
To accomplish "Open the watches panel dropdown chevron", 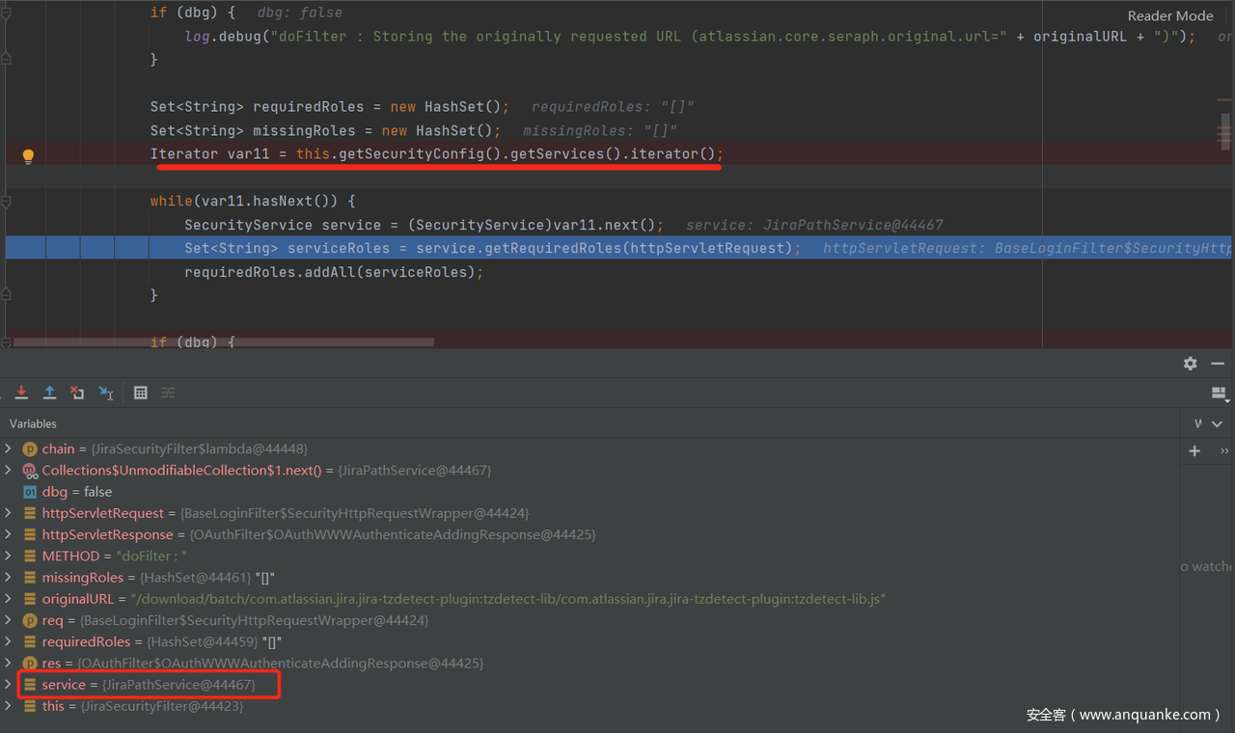I will [x=1218, y=423].
